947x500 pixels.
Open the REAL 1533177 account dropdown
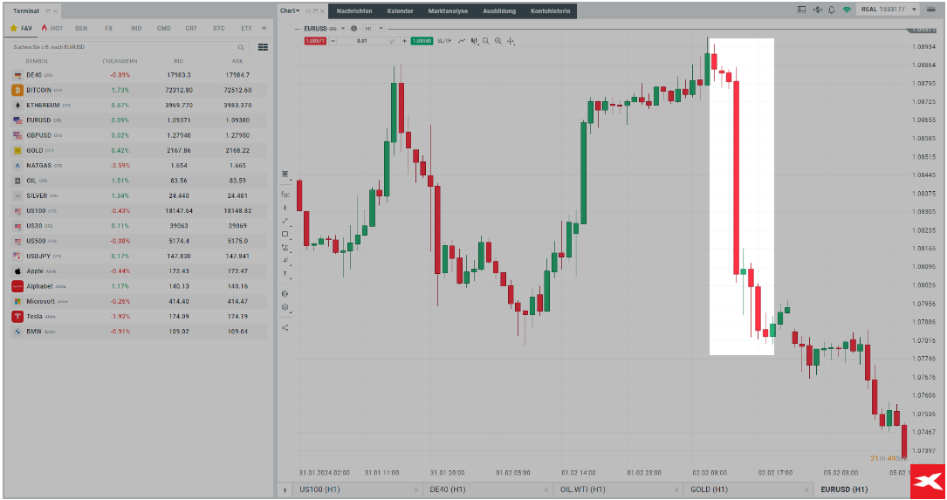889,10
